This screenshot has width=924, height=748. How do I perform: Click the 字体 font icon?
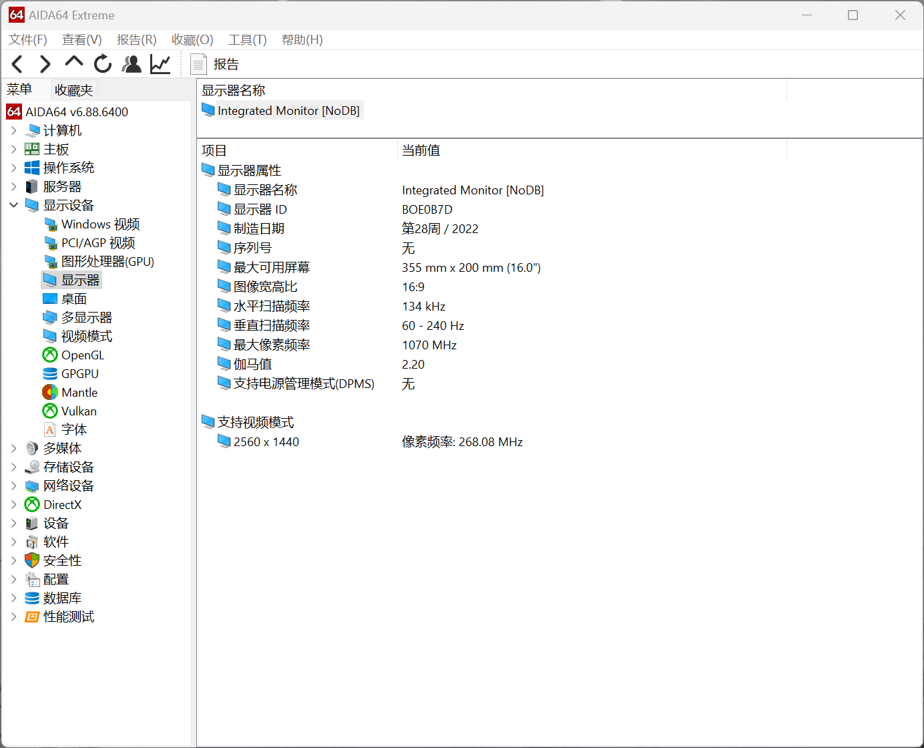pyautogui.click(x=50, y=429)
